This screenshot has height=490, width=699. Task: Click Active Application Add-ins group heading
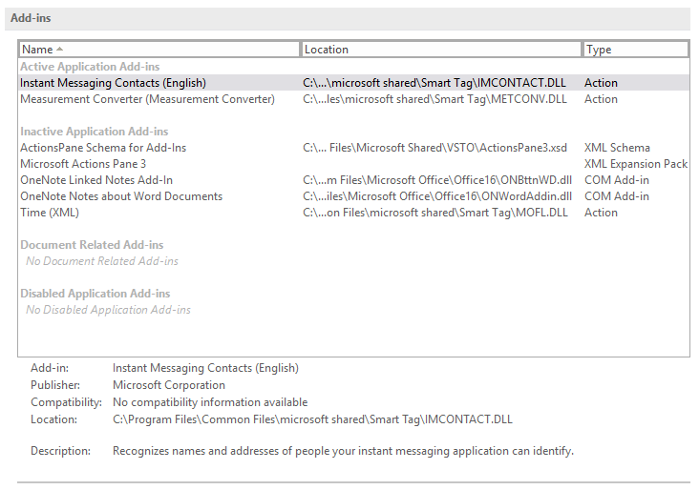pyautogui.click(x=90, y=67)
